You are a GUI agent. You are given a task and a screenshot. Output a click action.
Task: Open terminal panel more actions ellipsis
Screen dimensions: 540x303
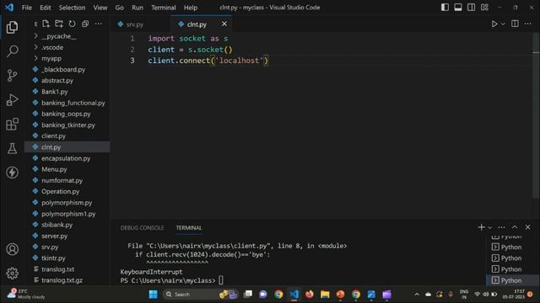pyautogui.click(x=501, y=227)
